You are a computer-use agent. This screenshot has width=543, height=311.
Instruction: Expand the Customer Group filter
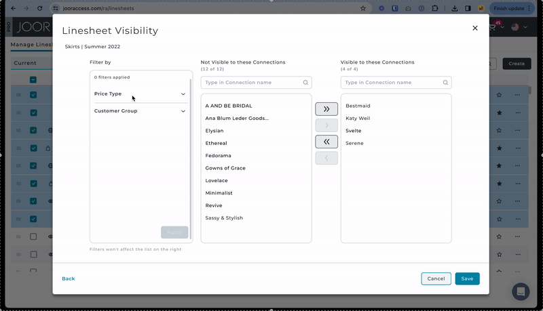pos(140,111)
